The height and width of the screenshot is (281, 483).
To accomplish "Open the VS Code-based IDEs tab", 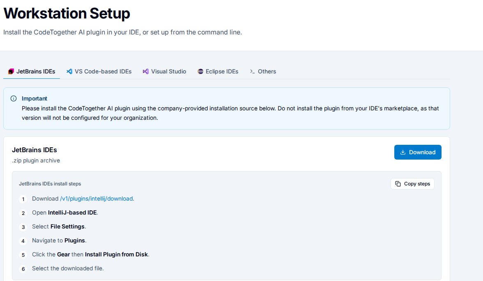I will coord(99,71).
